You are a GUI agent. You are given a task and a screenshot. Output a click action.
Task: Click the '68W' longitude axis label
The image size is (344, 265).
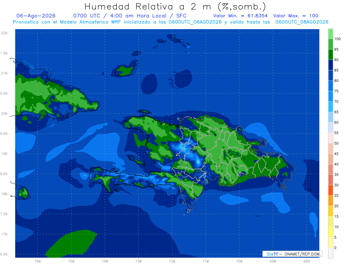[306, 261]
